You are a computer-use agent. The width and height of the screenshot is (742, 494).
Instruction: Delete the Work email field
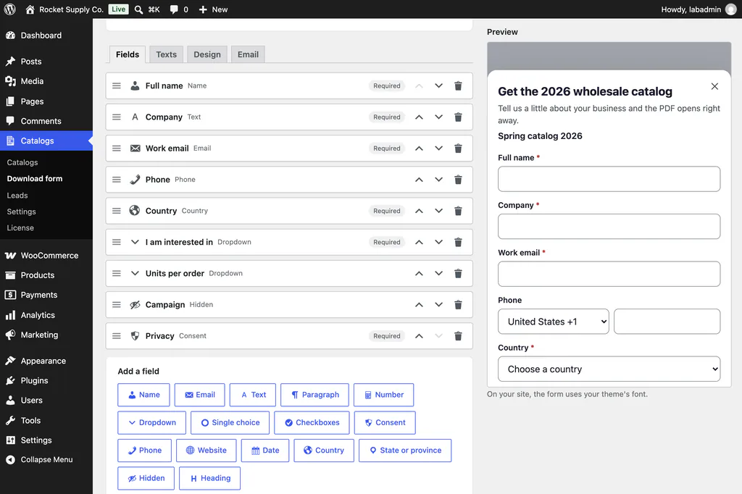point(458,148)
